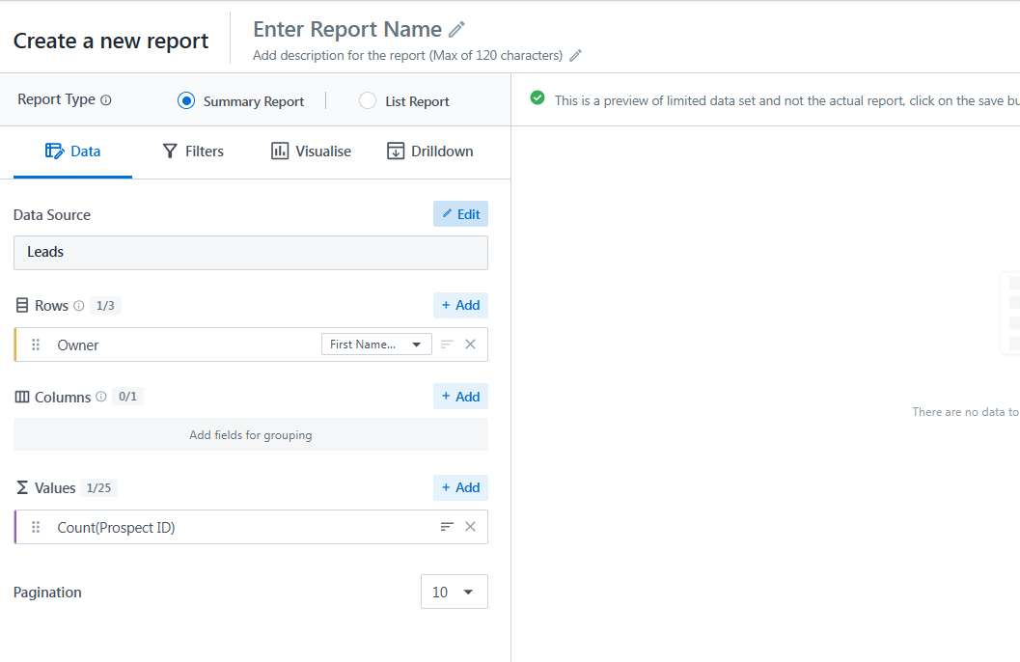
Task: Open the Pagination size dropdown
Action: coord(454,593)
